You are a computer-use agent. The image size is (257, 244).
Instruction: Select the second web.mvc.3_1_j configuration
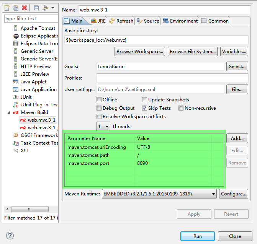click(x=39, y=128)
